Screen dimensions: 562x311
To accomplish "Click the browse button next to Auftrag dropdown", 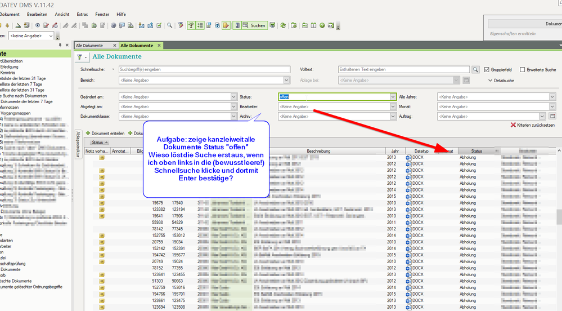I will pos(552,117).
